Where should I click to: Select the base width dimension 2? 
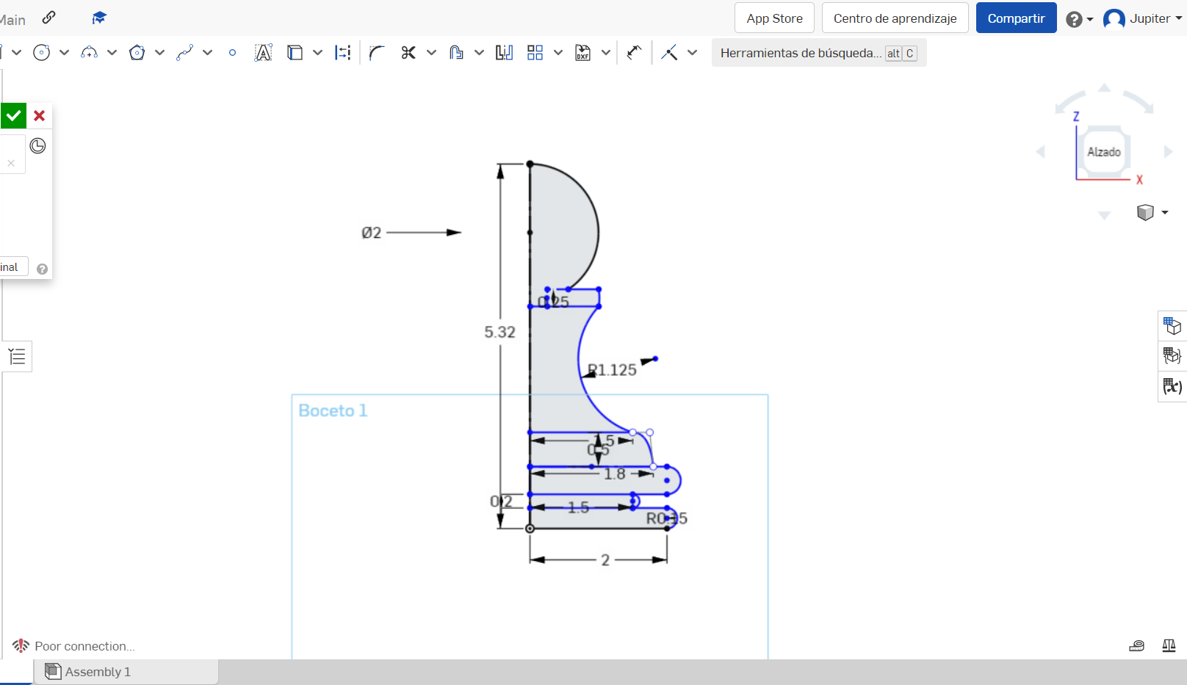(x=605, y=560)
